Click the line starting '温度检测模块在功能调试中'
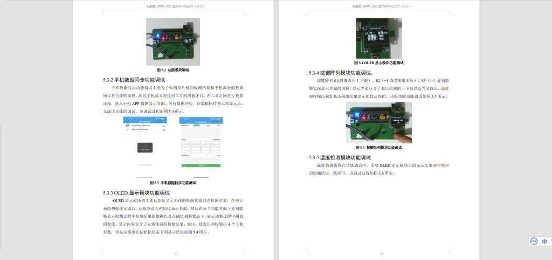This screenshot has height=260, width=552. coord(383,165)
